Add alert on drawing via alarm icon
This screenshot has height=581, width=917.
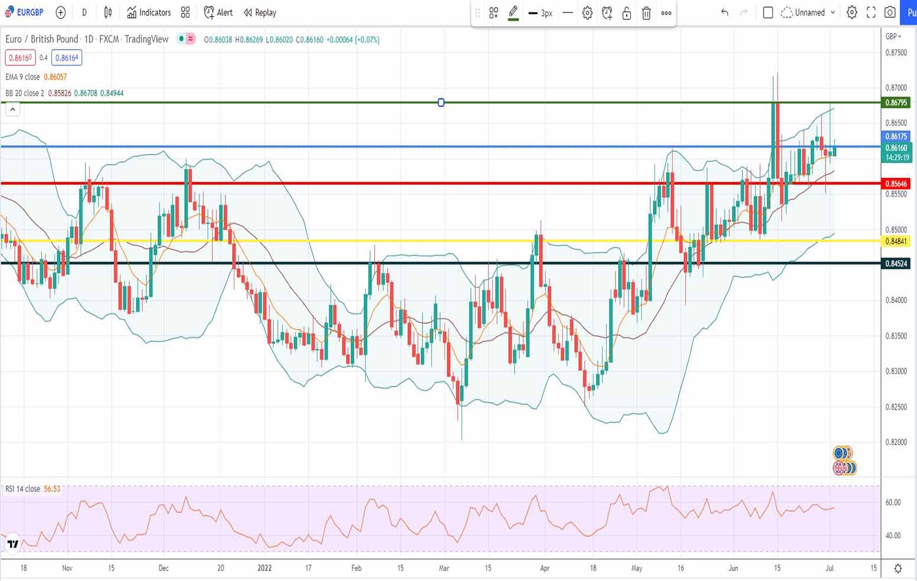607,13
